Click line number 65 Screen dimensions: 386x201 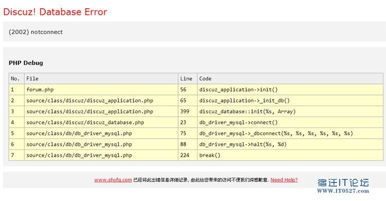[x=187, y=100]
